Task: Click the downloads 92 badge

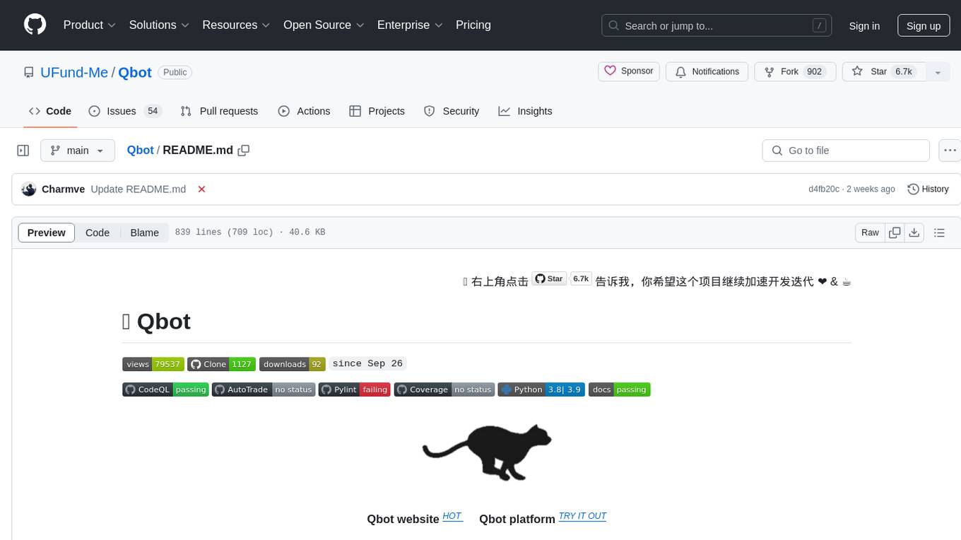Action: pos(293,364)
